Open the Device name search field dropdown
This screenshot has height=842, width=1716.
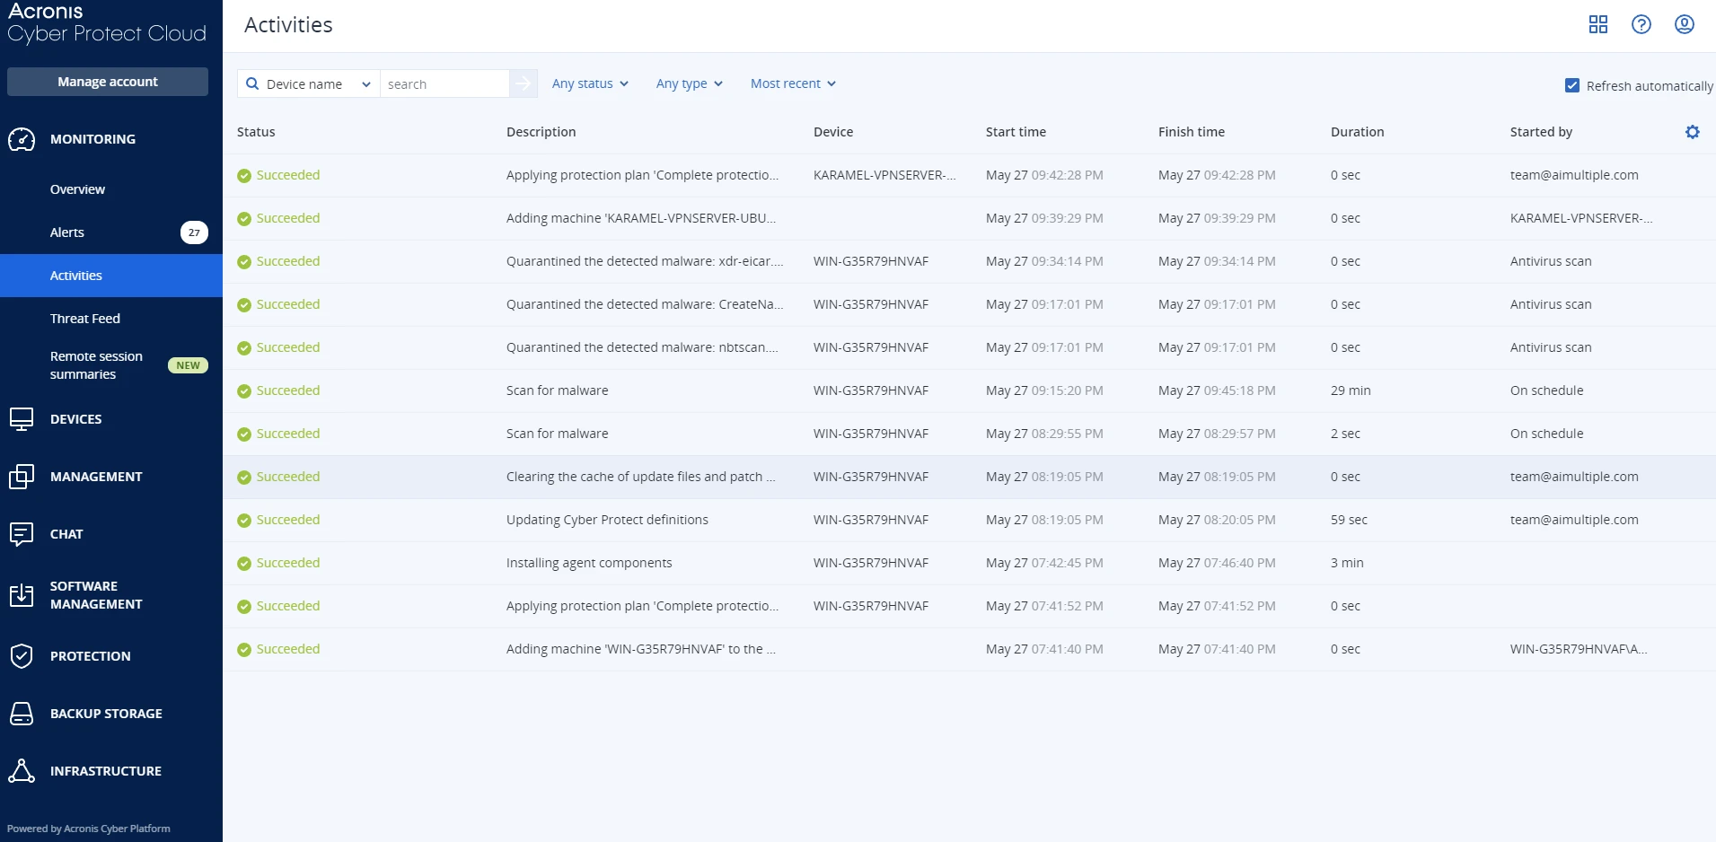pyautogui.click(x=309, y=83)
